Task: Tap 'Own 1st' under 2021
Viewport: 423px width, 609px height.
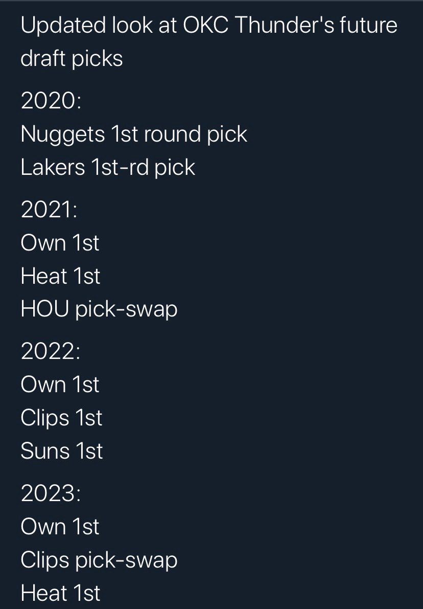Action: click(x=60, y=243)
